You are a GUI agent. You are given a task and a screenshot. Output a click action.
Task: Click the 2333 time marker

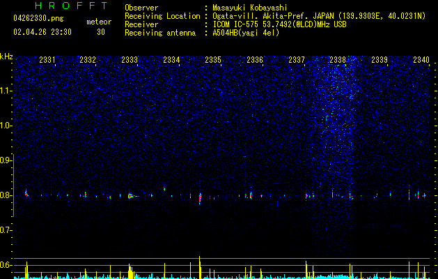[130, 60]
